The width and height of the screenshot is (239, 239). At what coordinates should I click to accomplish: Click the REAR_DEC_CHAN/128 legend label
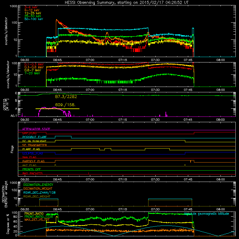[39, 193]
